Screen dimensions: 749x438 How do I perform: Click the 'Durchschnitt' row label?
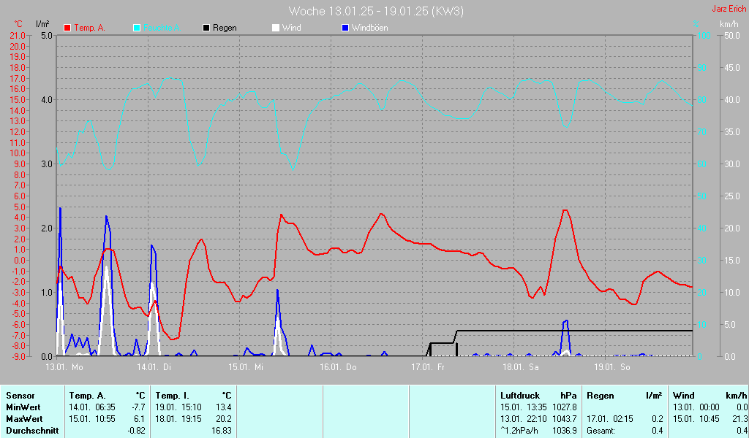click(x=32, y=431)
